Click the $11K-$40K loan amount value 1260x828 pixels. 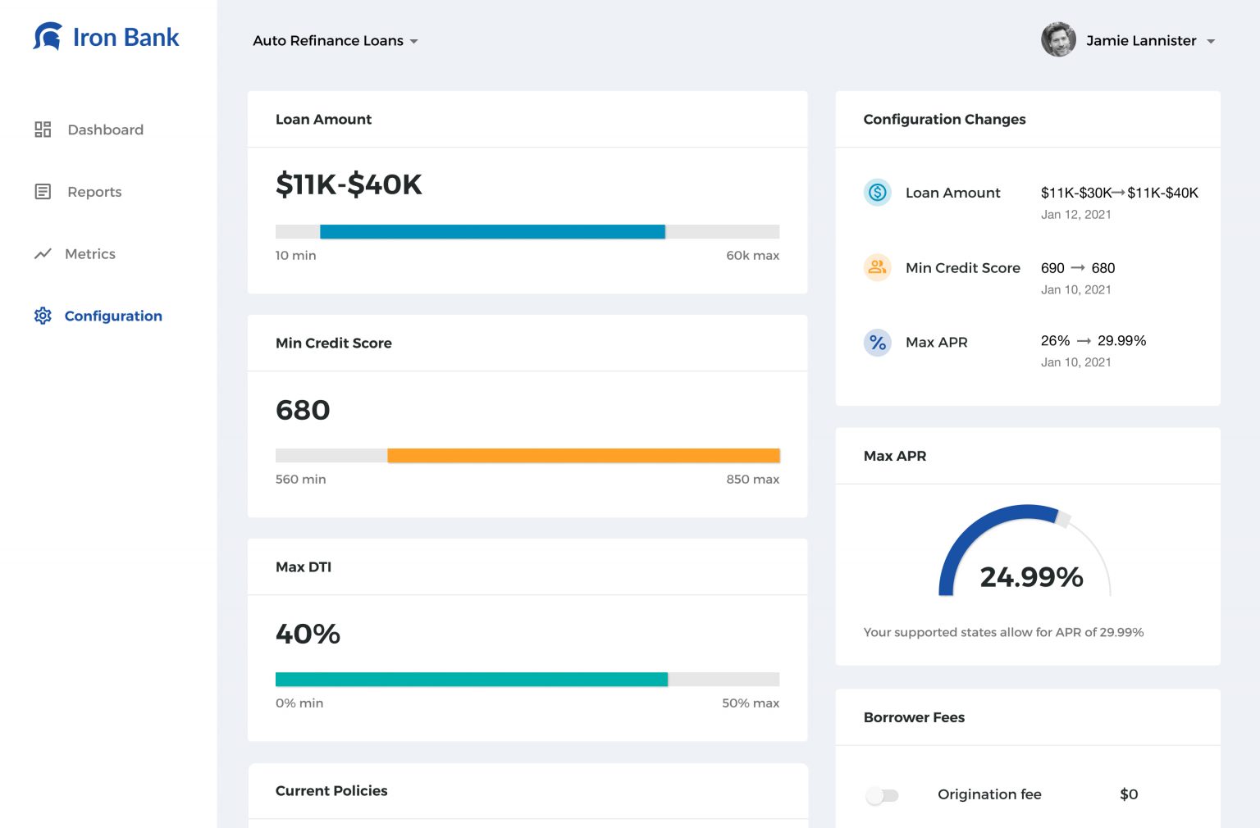click(x=349, y=184)
